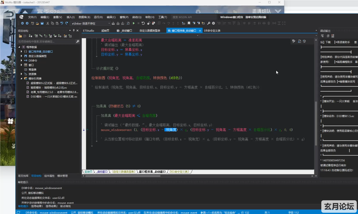Click the copy icon in the 调试输出 panel
This screenshot has width=358, height=214.
pyautogui.click(x=328, y=36)
